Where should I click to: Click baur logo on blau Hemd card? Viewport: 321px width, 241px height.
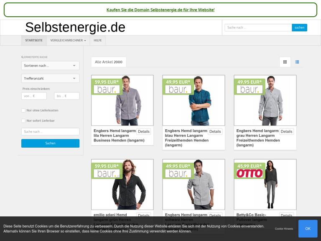tap(178, 90)
